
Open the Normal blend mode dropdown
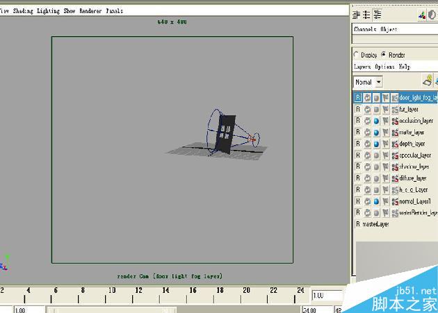(x=368, y=82)
